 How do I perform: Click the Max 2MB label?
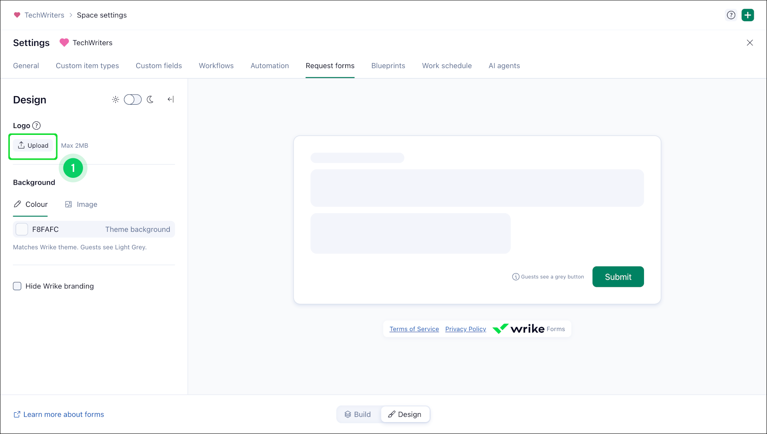[x=74, y=146]
